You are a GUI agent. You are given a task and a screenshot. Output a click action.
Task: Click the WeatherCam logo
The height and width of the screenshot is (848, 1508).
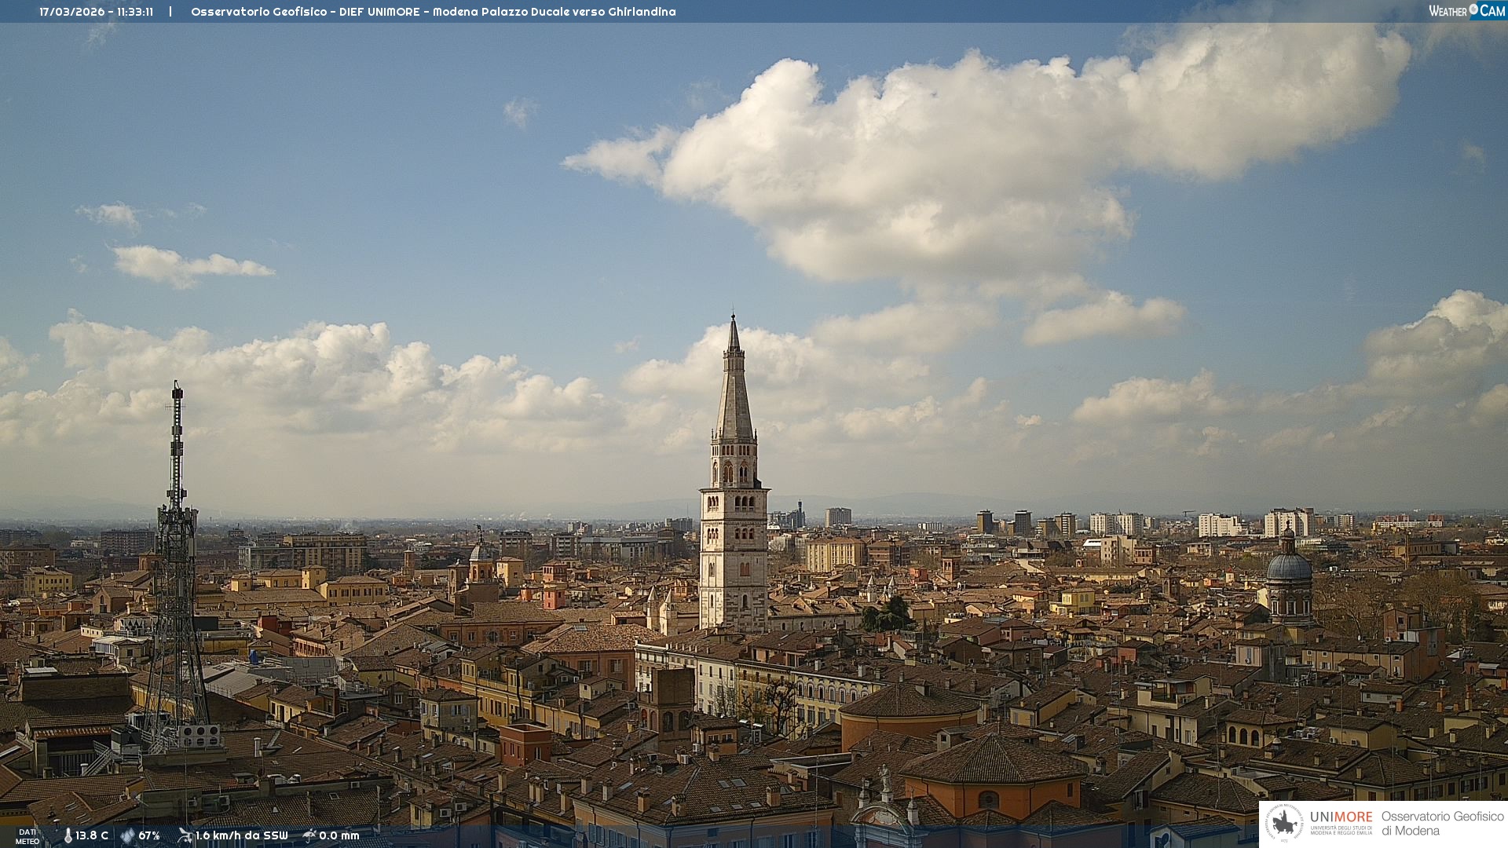click(1466, 11)
